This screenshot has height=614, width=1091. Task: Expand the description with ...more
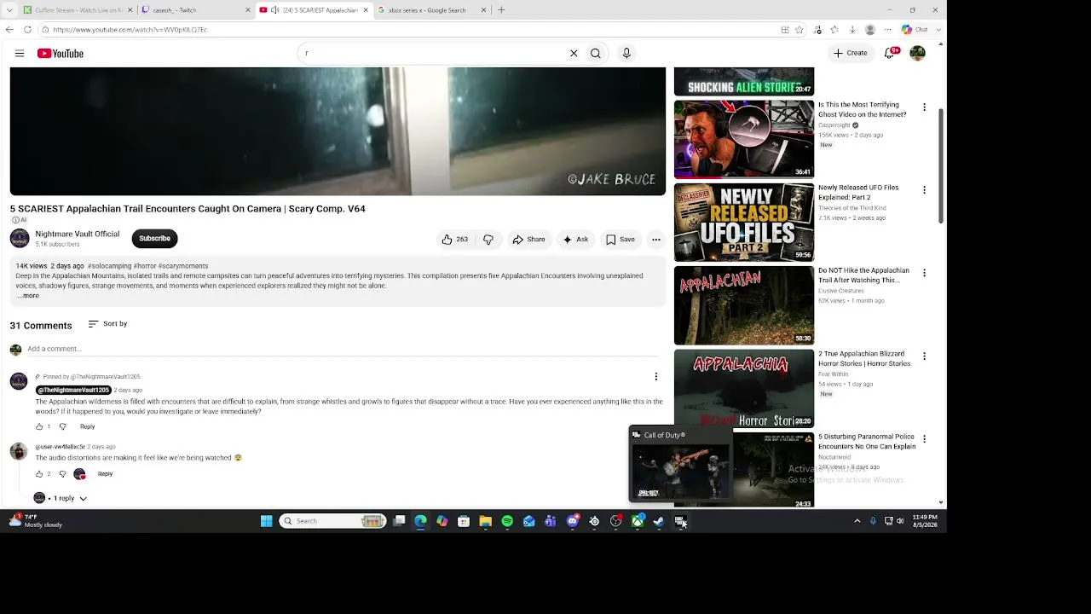(28, 296)
